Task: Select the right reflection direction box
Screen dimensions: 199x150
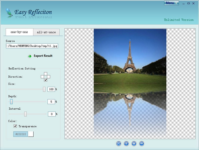Action: [49, 77]
